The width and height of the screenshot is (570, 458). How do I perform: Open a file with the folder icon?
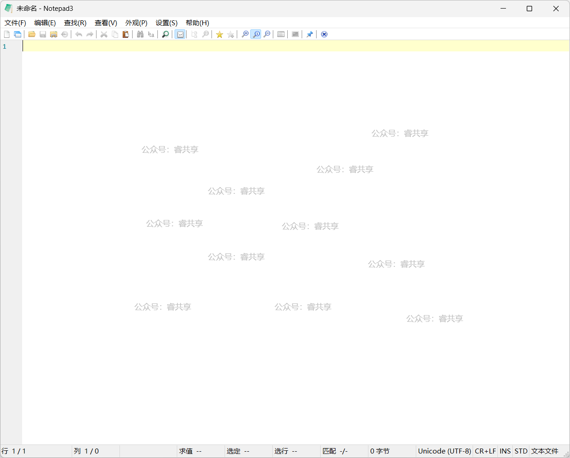(x=32, y=34)
